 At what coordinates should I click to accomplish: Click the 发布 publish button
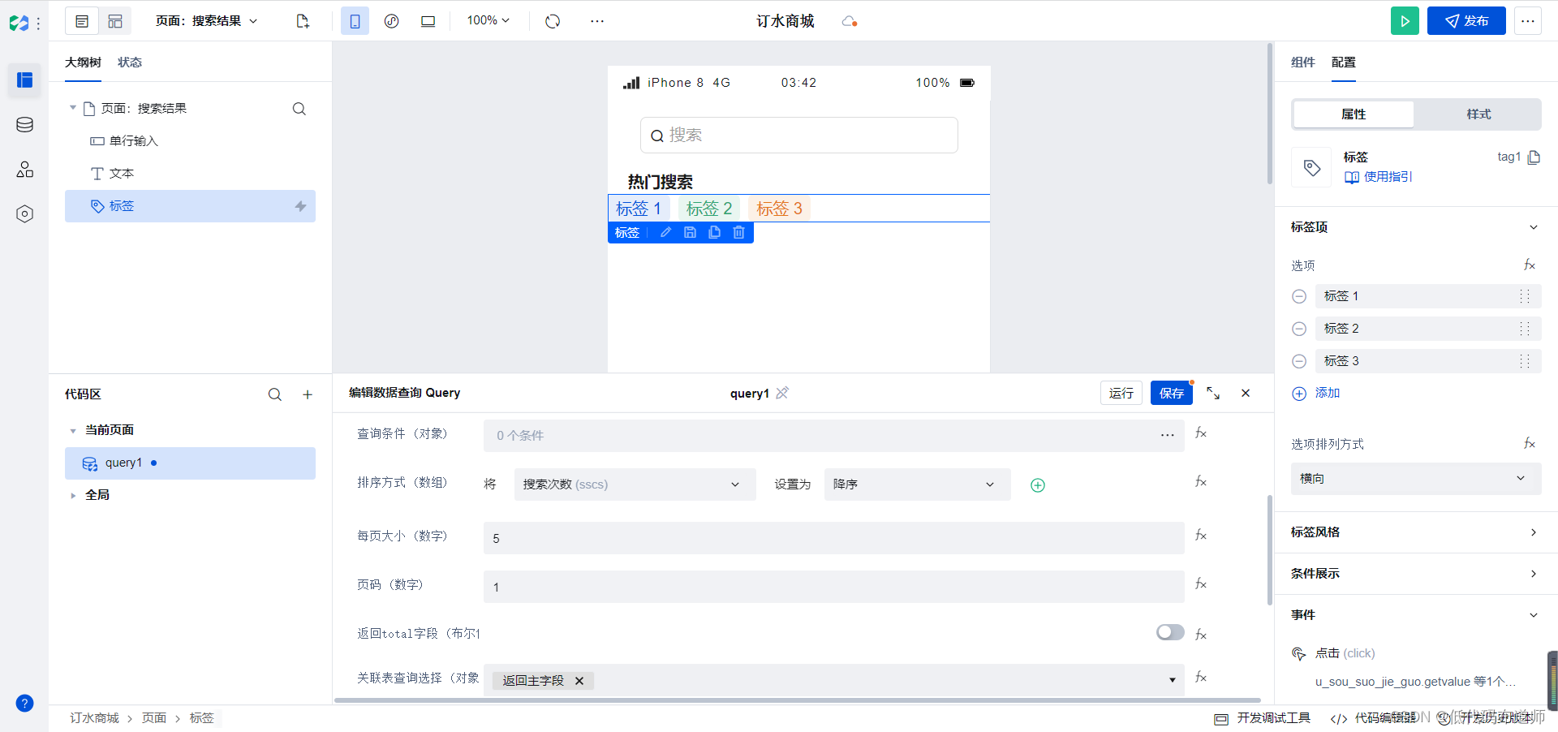[1466, 21]
